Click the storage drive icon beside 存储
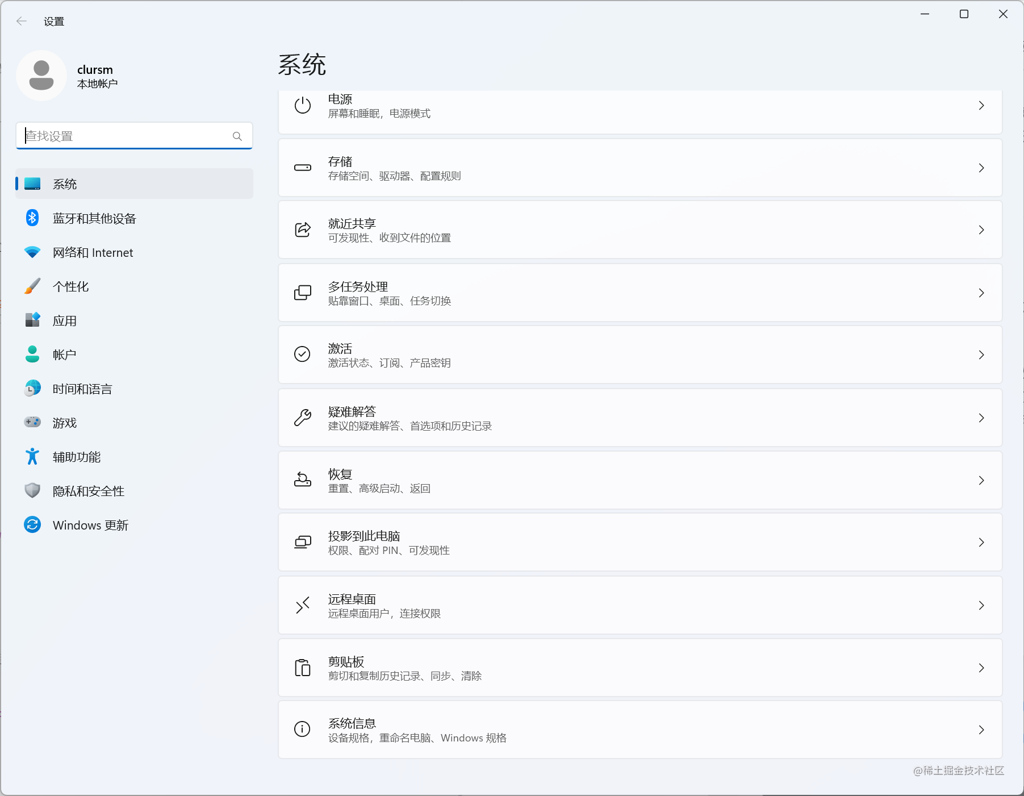 pyautogui.click(x=303, y=168)
